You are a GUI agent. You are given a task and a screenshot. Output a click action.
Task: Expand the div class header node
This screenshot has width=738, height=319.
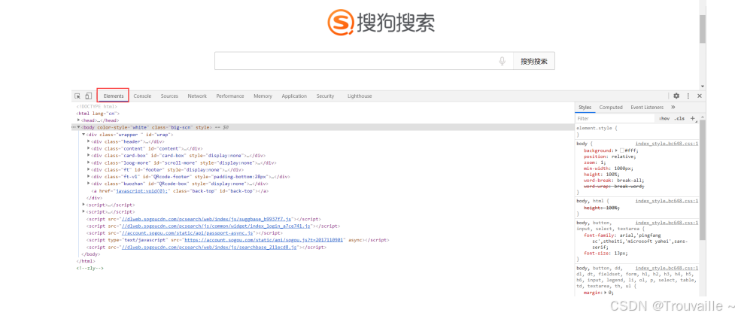(x=89, y=141)
